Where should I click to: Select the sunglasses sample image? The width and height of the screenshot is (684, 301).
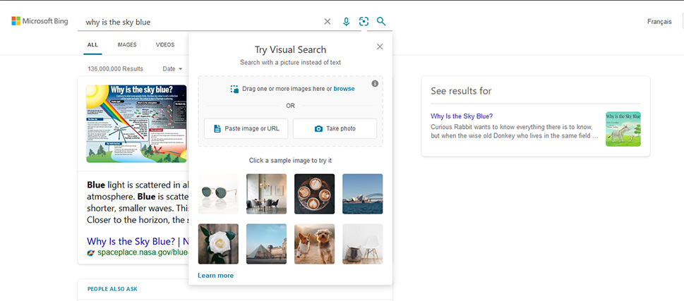tap(218, 194)
